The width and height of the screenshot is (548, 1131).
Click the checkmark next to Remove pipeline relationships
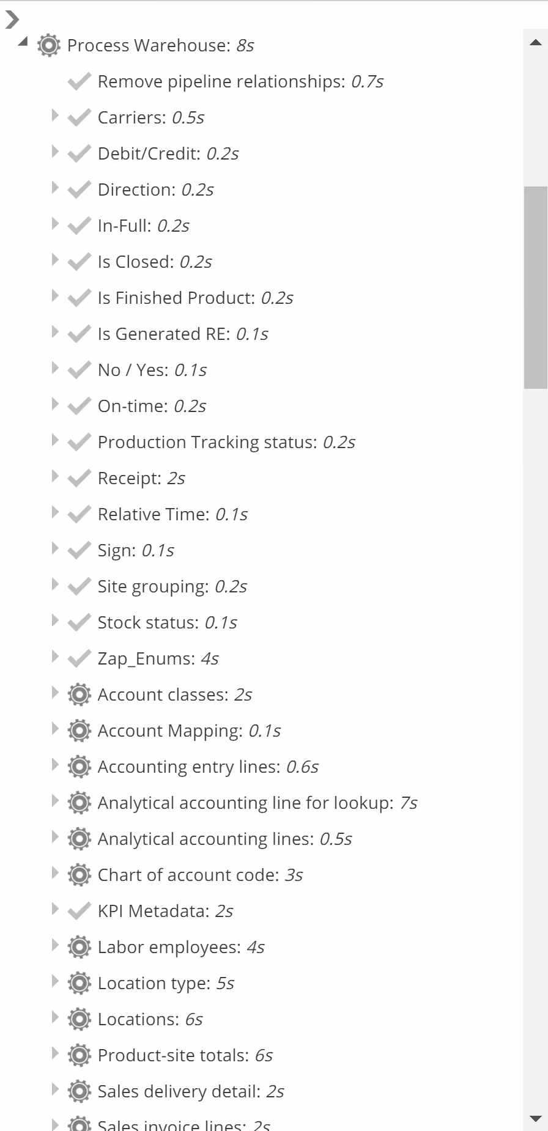click(79, 81)
